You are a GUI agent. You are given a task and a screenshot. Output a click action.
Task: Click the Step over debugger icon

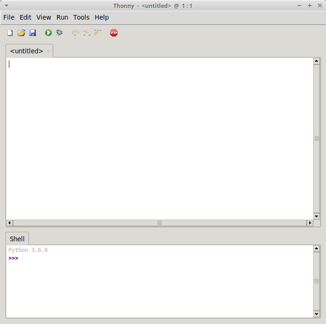click(76, 33)
